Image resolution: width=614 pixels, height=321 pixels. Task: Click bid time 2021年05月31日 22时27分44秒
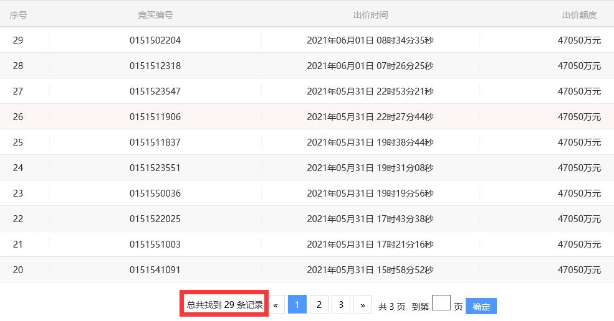[x=370, y=116]
